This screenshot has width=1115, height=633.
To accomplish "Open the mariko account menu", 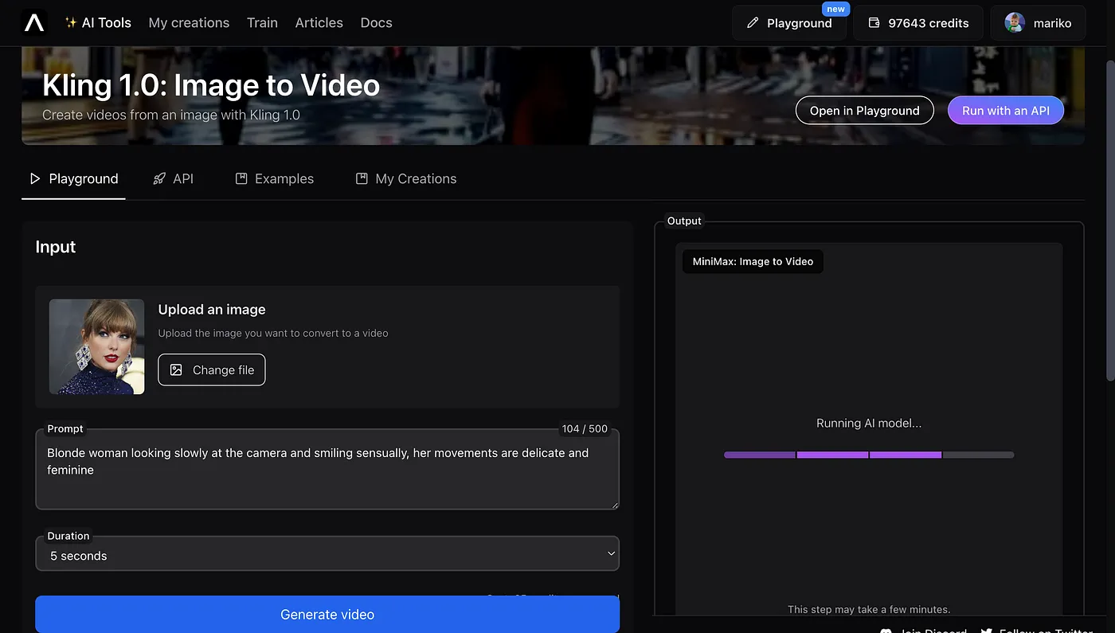I will [1038, 23].
